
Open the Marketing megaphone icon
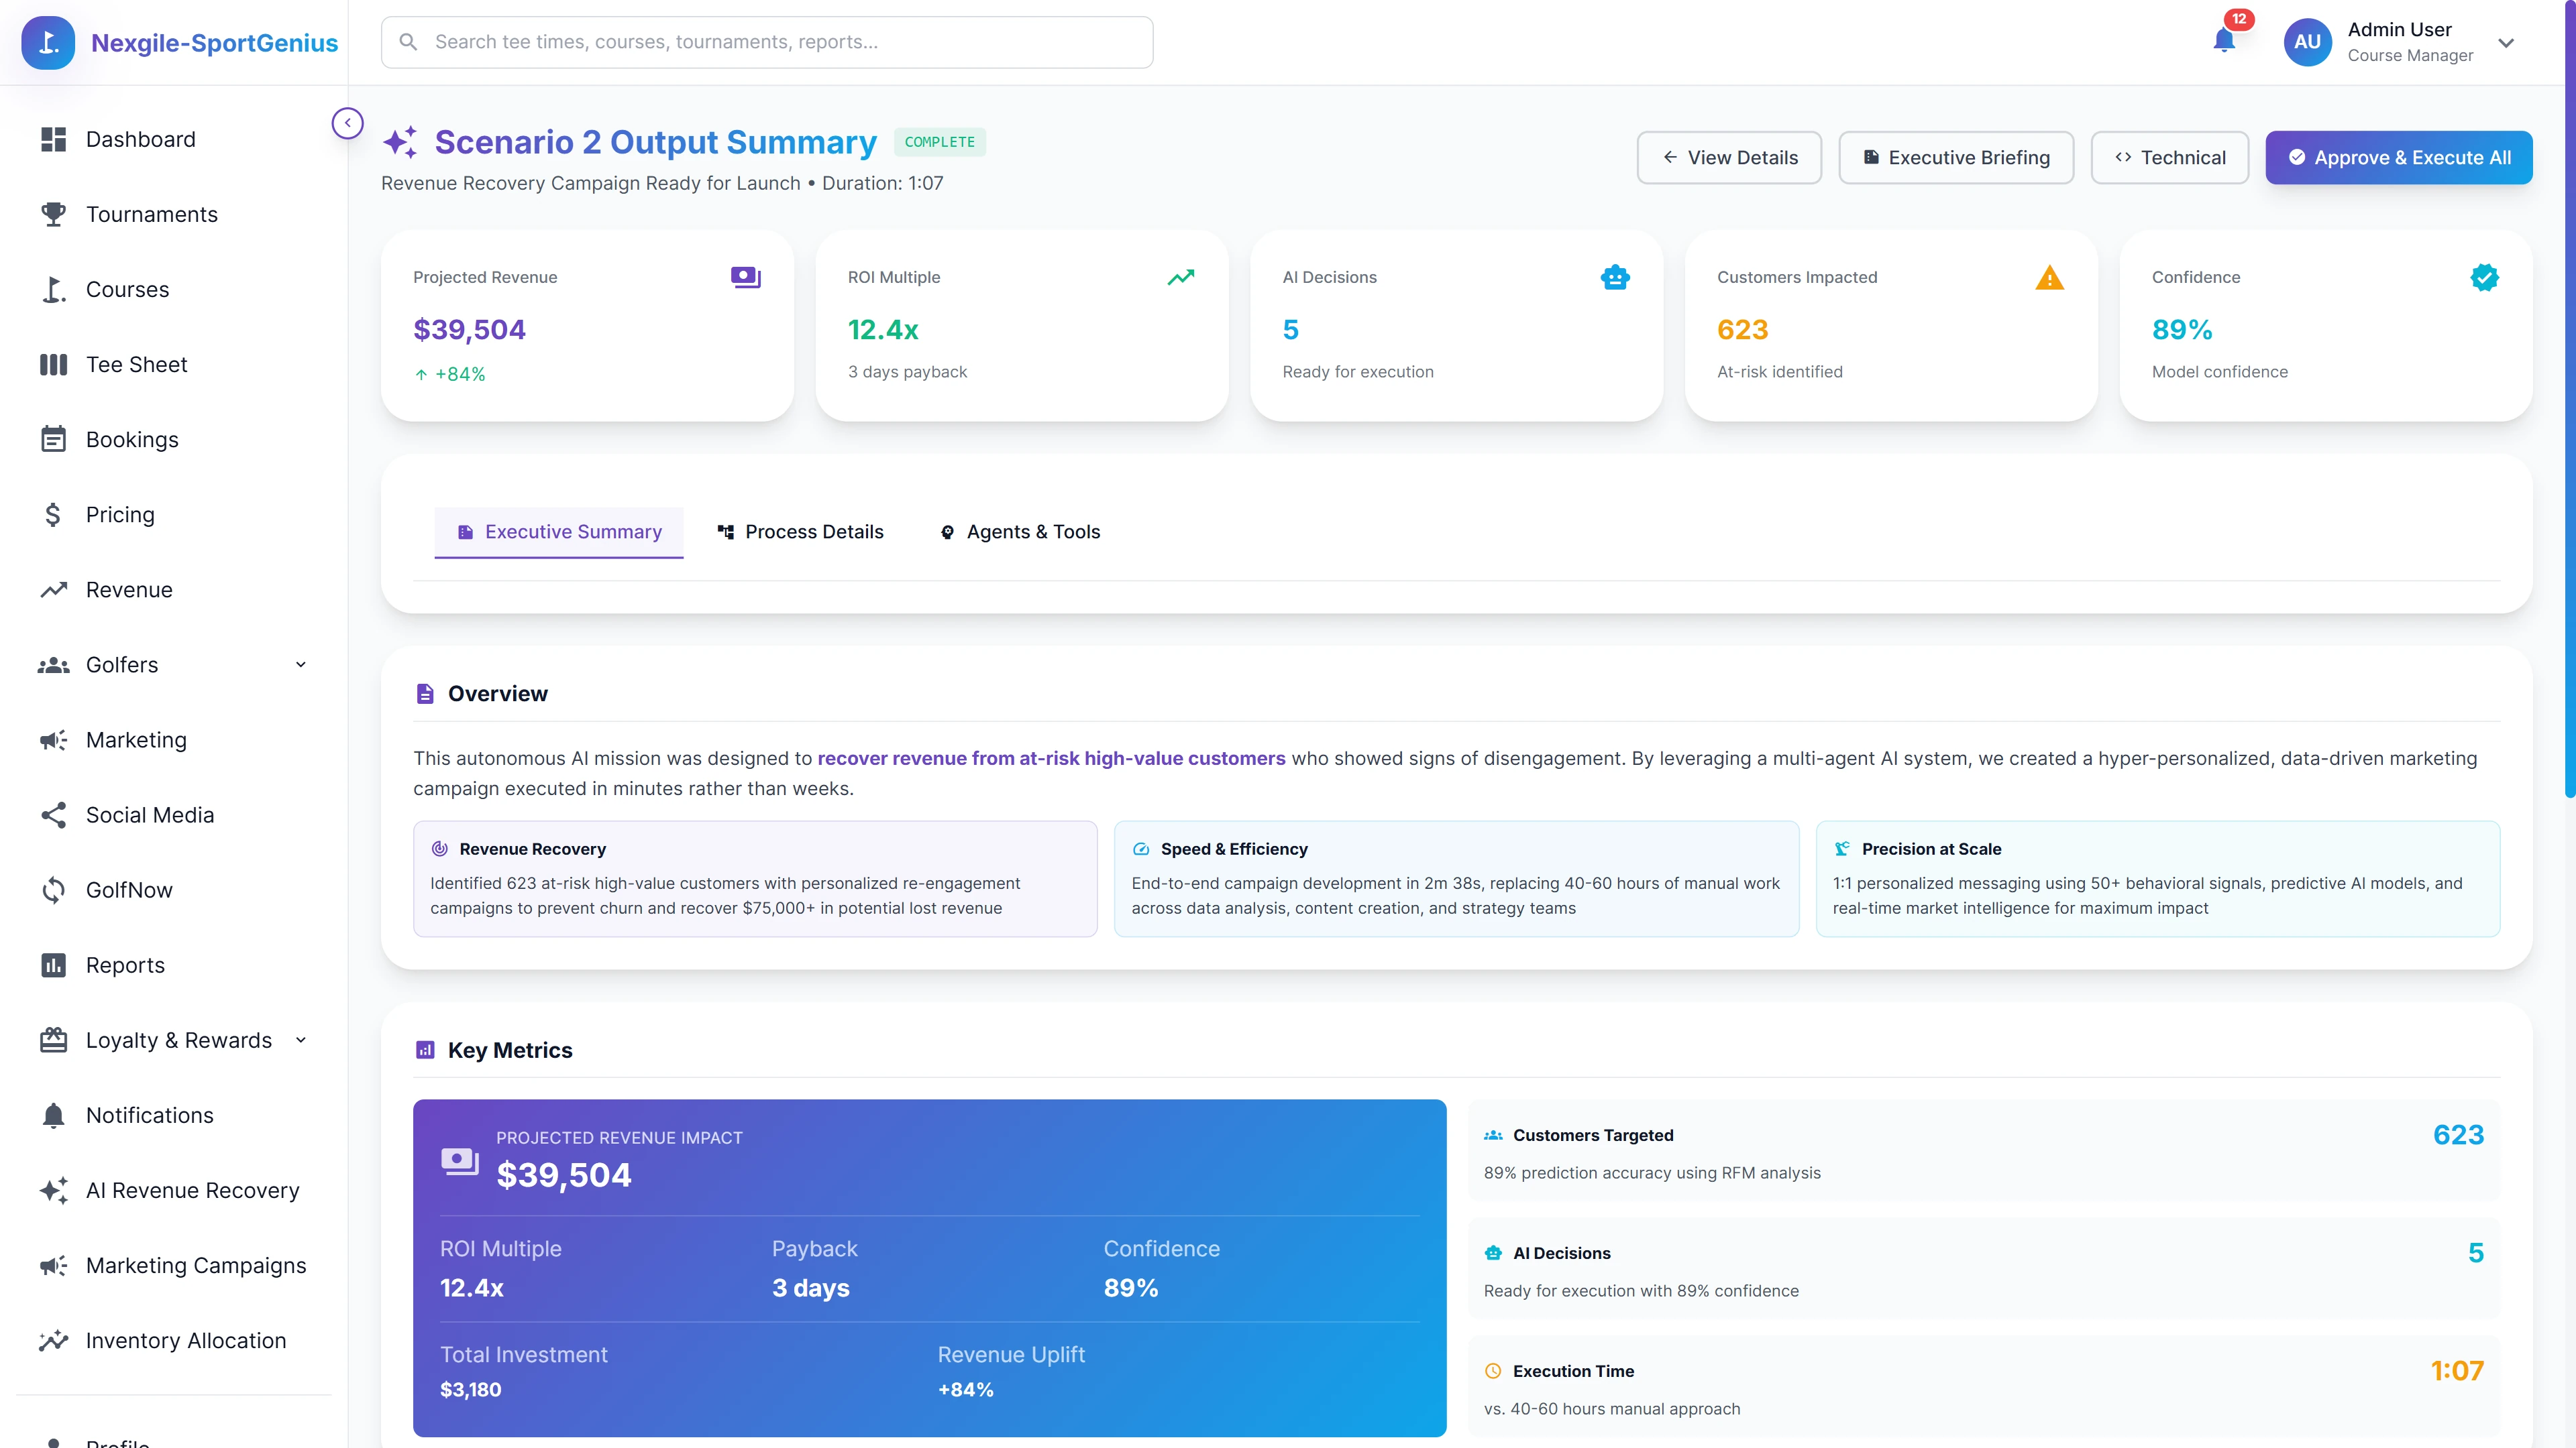pos(53,739)
